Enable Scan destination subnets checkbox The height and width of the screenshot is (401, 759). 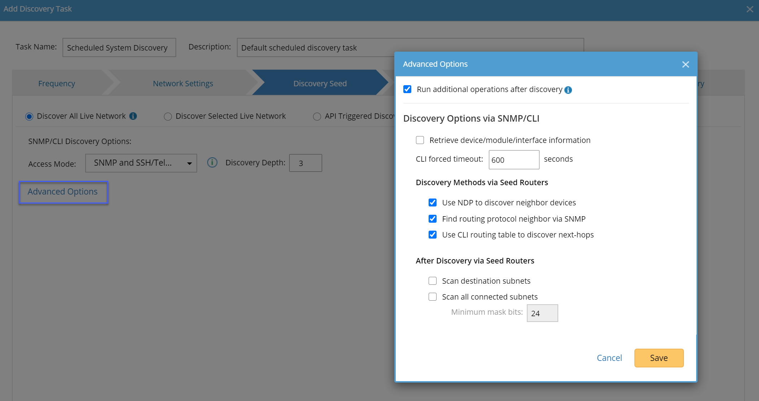click(433, 281)
